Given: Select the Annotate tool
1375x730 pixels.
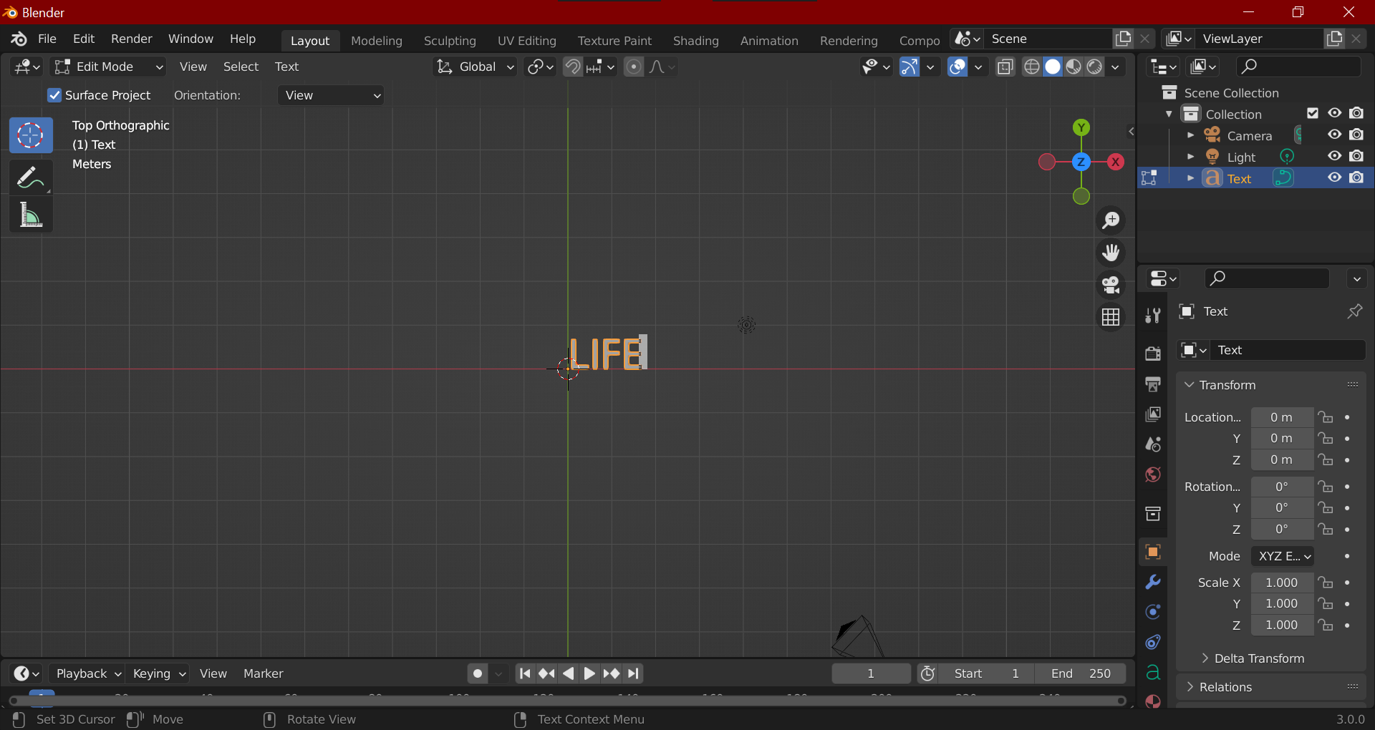Looking at the screenshot, I should pyautogui.click(x=31, y=177).
